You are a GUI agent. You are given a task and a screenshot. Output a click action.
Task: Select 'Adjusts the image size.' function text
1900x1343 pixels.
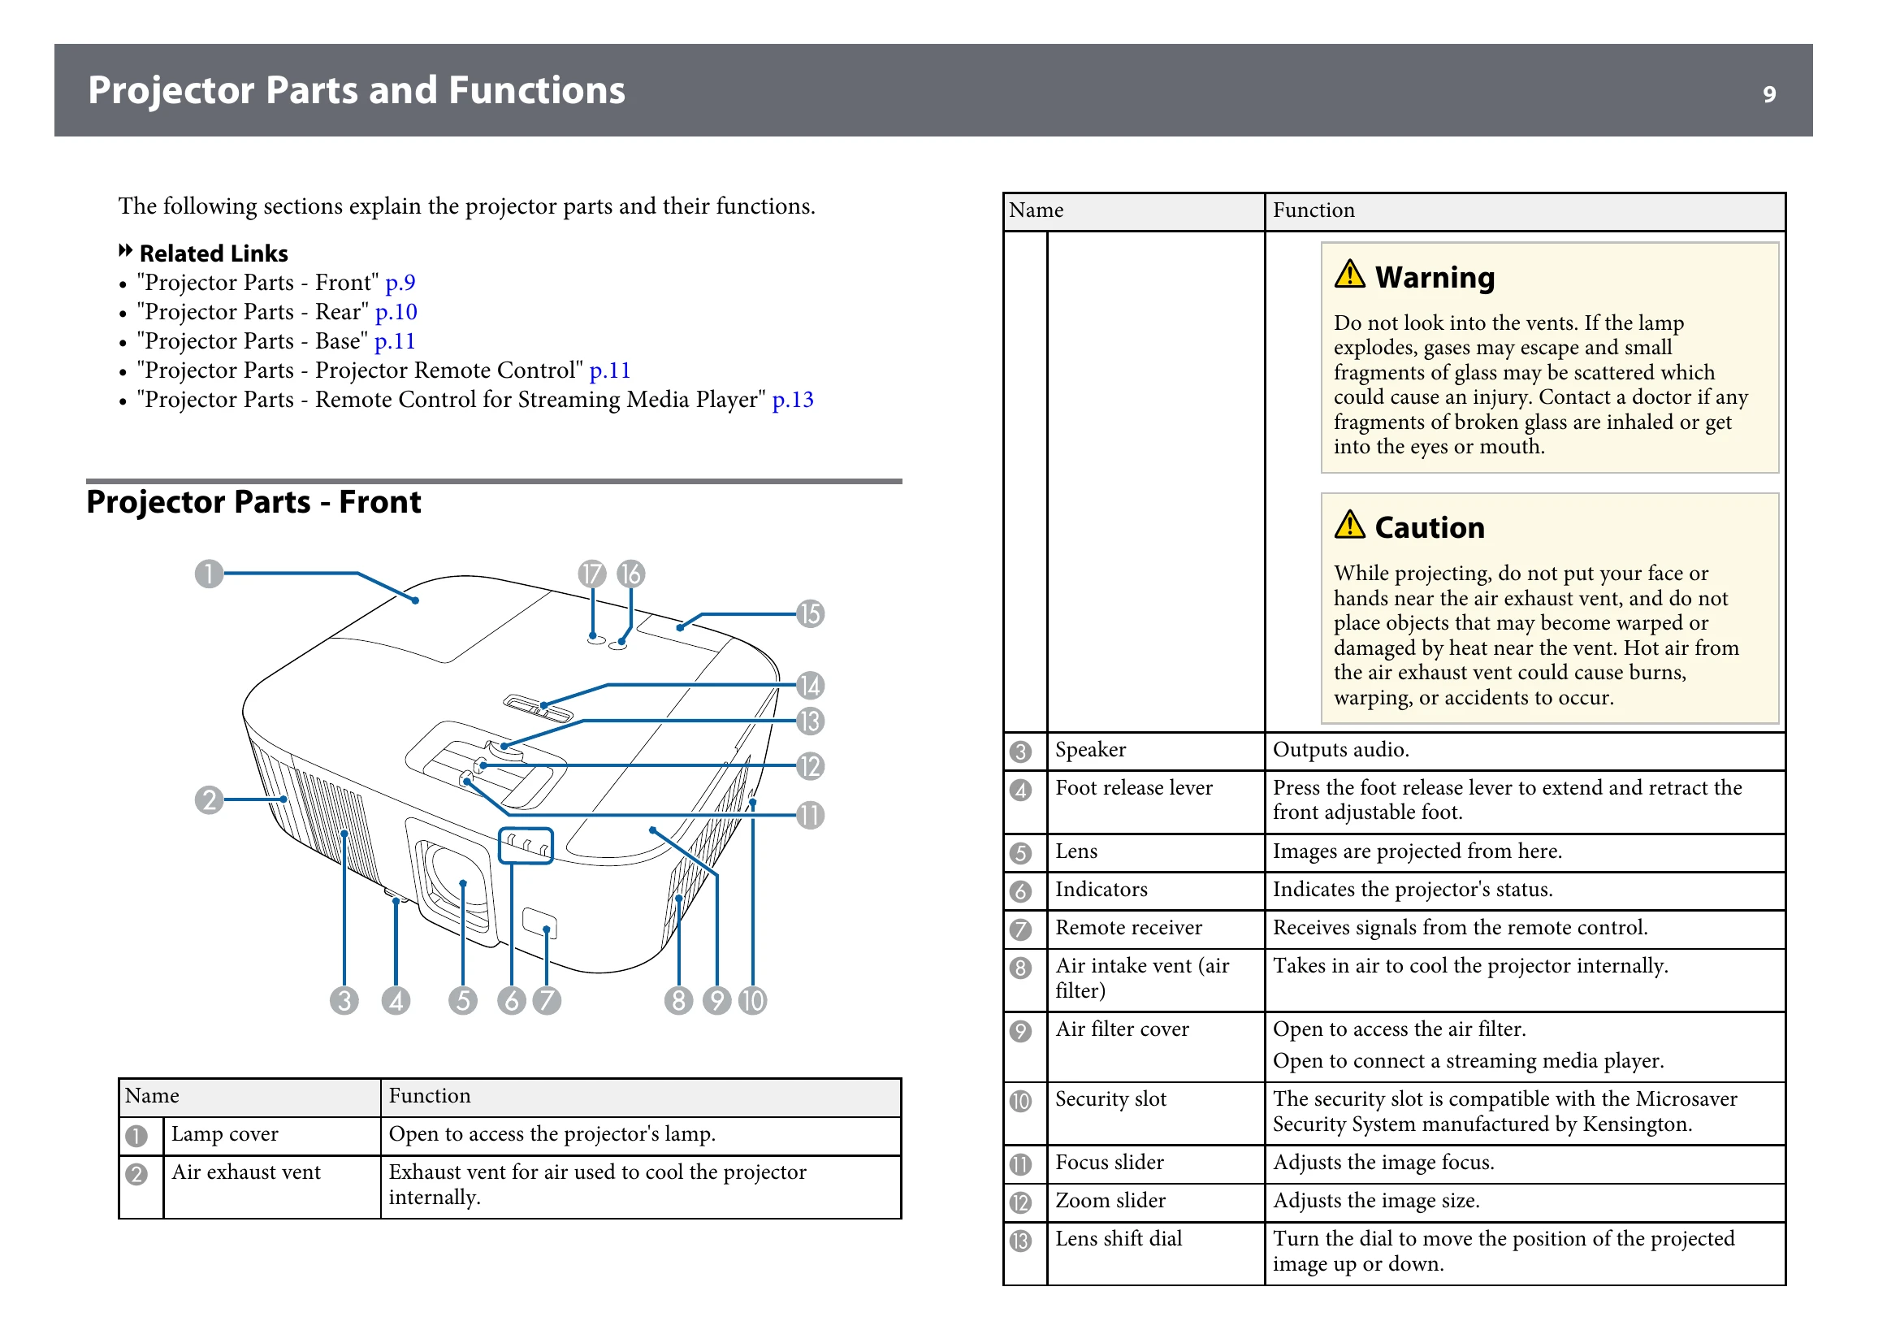click(1376, 1201)
